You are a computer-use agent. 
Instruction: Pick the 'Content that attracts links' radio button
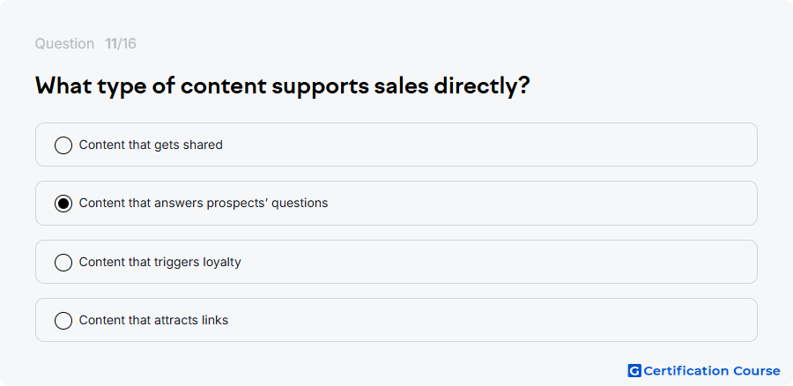coord(63,321)
